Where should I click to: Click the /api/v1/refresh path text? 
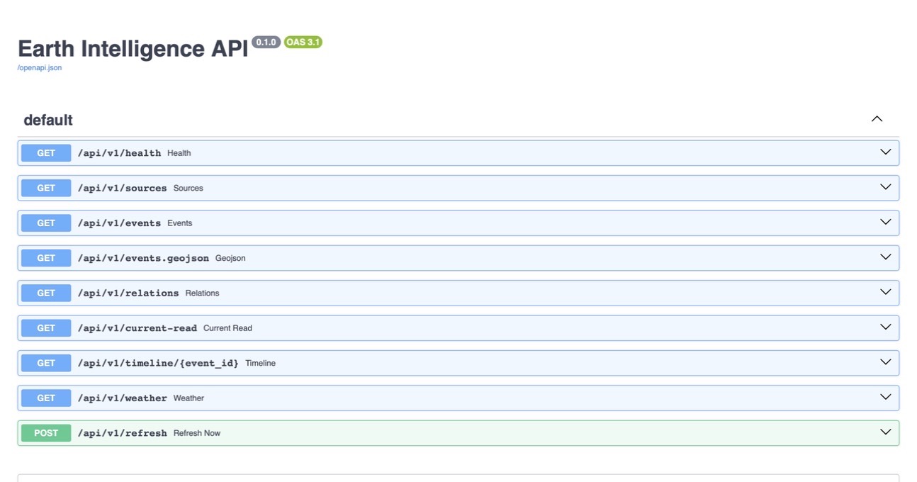pos(123,433)
